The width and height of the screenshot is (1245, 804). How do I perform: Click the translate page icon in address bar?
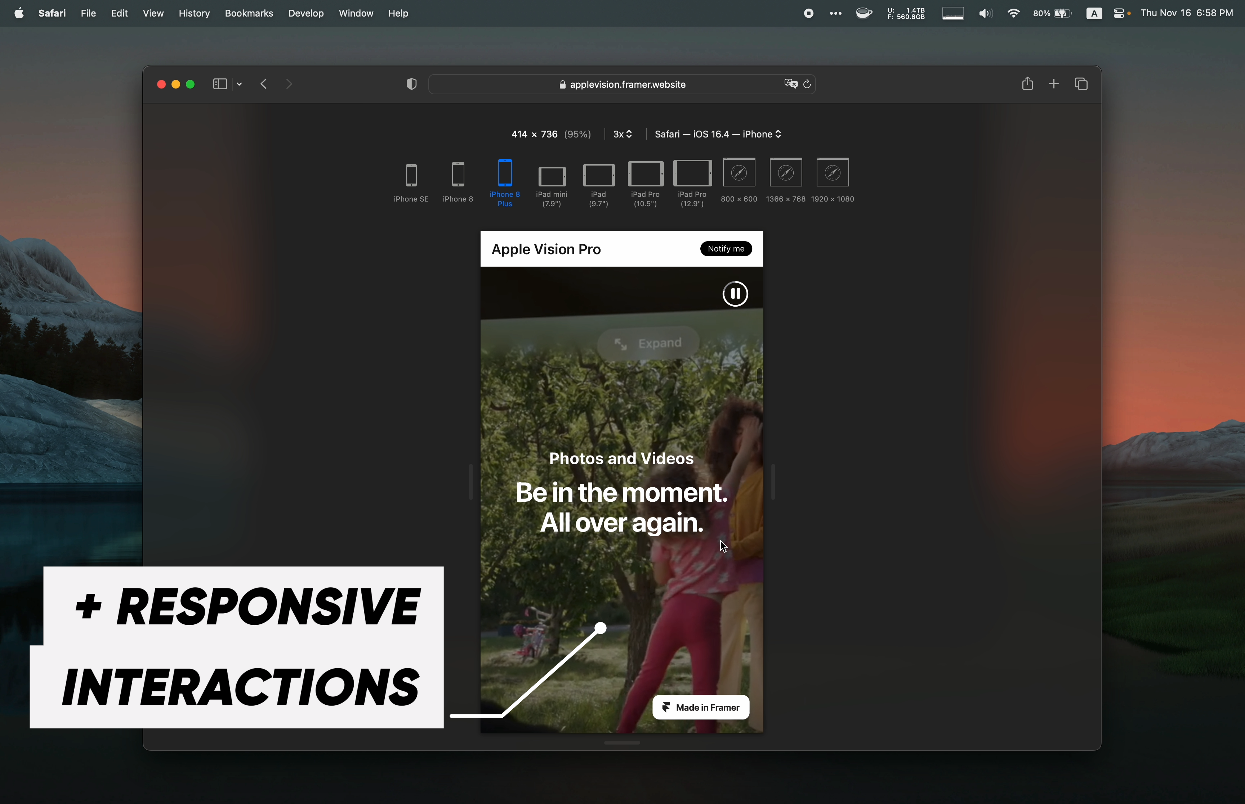[x=791, y=83]
